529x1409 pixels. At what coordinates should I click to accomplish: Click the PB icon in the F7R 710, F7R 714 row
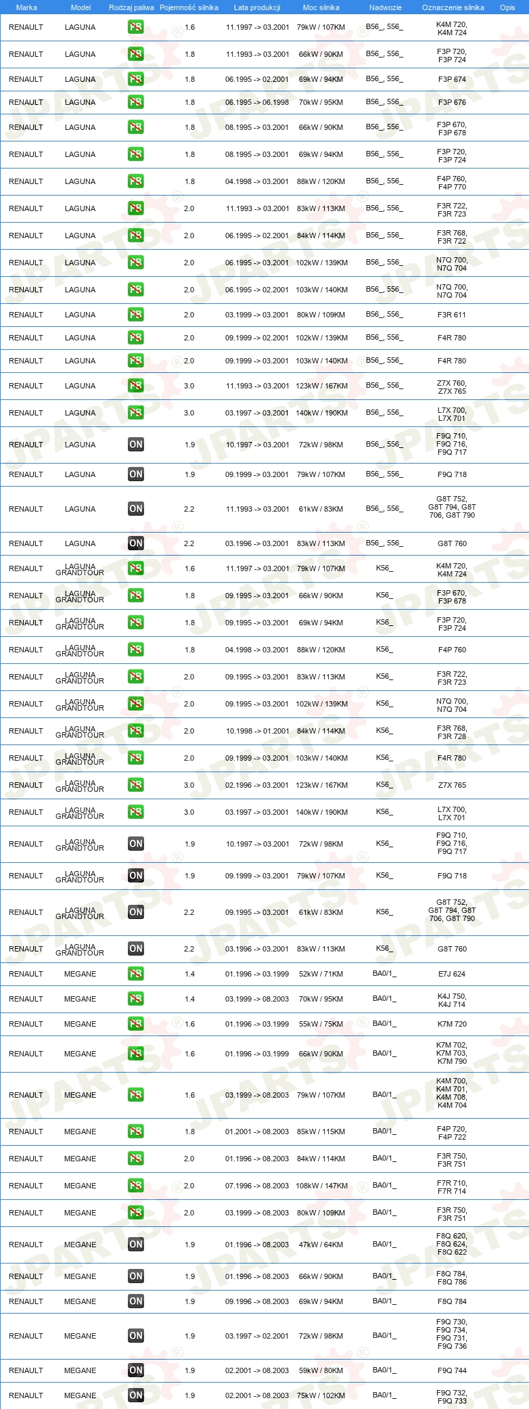coord(136,1186)
